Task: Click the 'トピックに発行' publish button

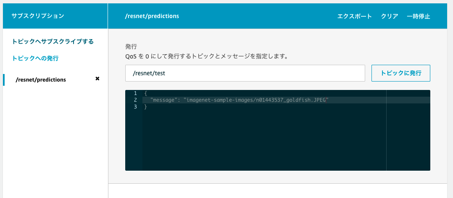Action: pyautogui.click(x=401, y=73)
